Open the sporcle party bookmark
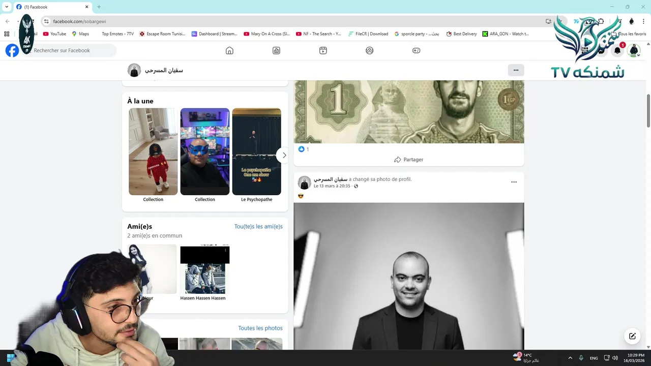This screenshot has height=366, width=651. click(417, 34)
